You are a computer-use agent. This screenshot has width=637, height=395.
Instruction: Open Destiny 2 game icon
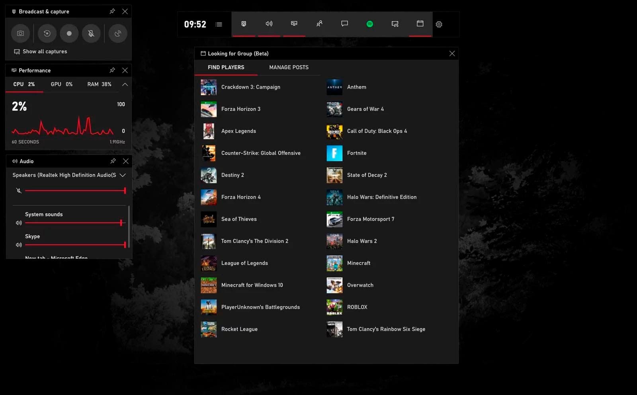(209, 175)
